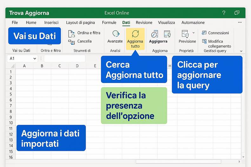The height and width of the screenshot is (167, 251).
Task: Click second icon above Aggigorra with lightbulb
Action: [167, 34]
